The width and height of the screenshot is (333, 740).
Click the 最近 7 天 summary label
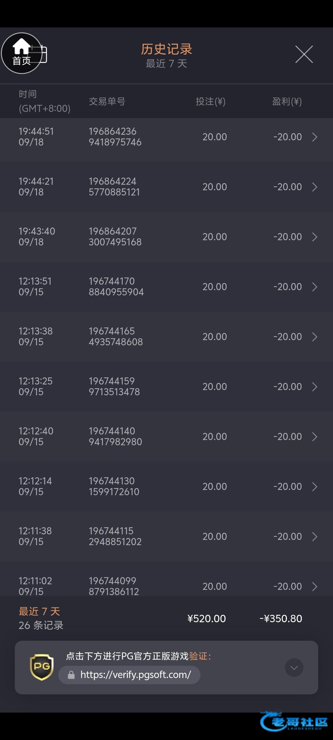pos(39,611)
